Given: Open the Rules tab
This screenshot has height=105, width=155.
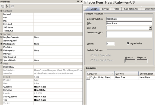Looking at the screenshot, I should pyautogui.click(x=116, y=9).
